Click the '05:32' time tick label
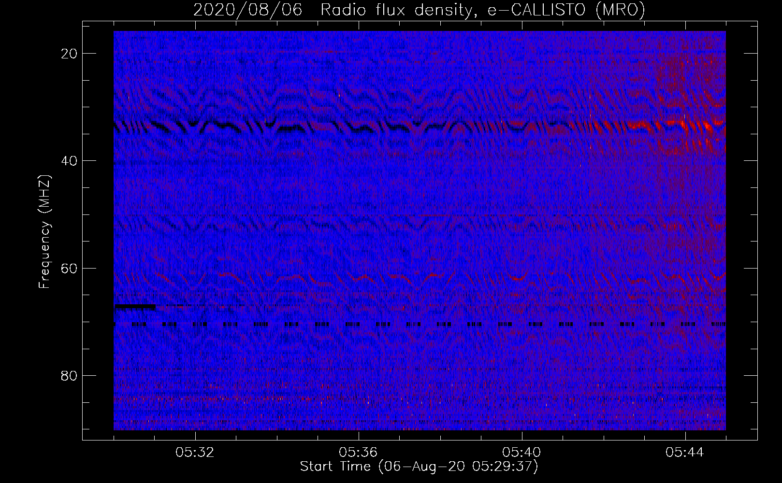Image resolution: width=782 pixels, height=483 pixels. pos(195,453)
